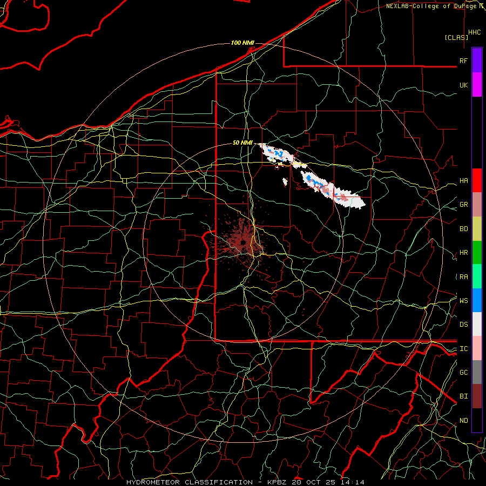Viewport: 486px width, 486px height.
Task: Click the NEXLAB-College of DuPage header text
Action: (434, 6)
